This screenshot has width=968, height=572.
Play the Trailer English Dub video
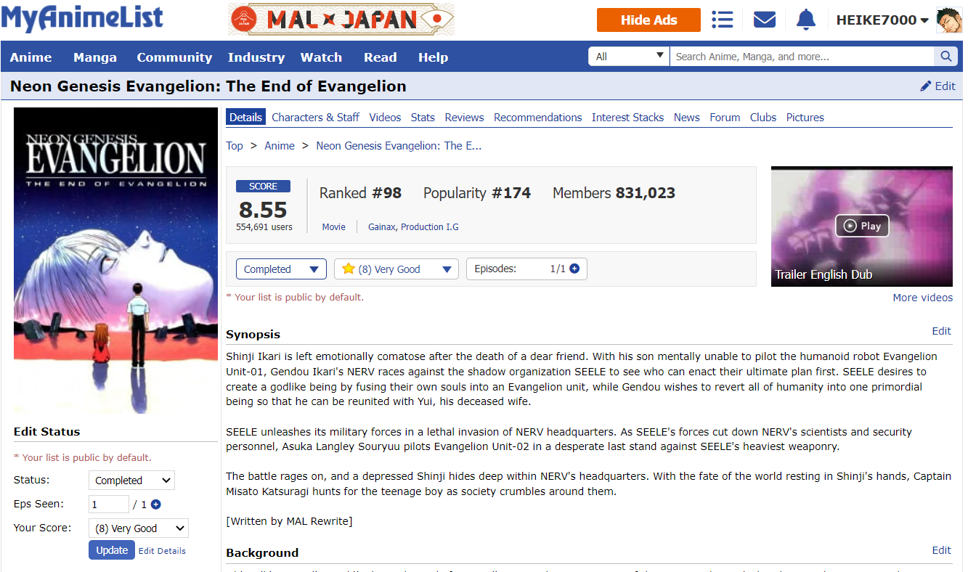(861, 226)
